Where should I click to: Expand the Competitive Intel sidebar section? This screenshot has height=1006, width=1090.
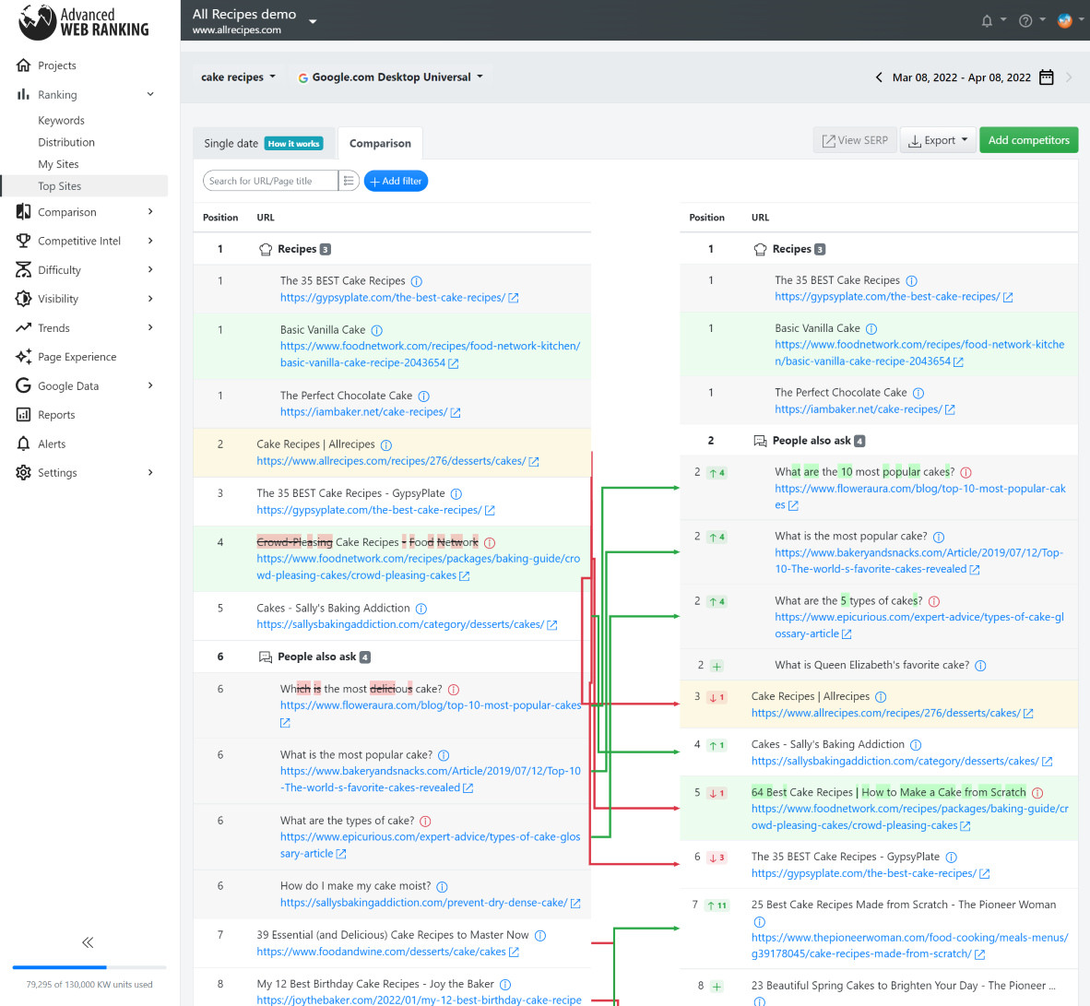point(150,241)
